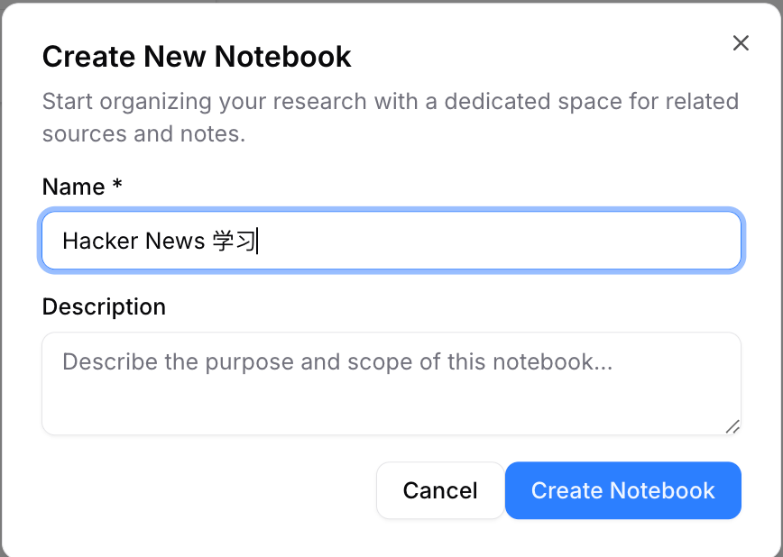783x557 pixels.
Task: Click the required asterisk beside Name
Action: (x=117, y=187)
